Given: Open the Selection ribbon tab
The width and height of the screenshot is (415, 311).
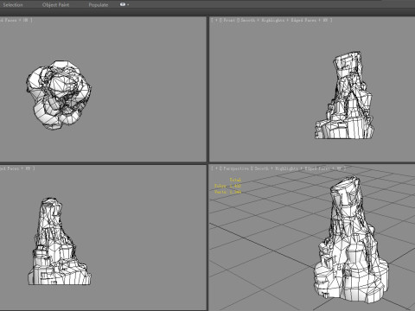Looking at the screenshot, I should pos(13,4).
